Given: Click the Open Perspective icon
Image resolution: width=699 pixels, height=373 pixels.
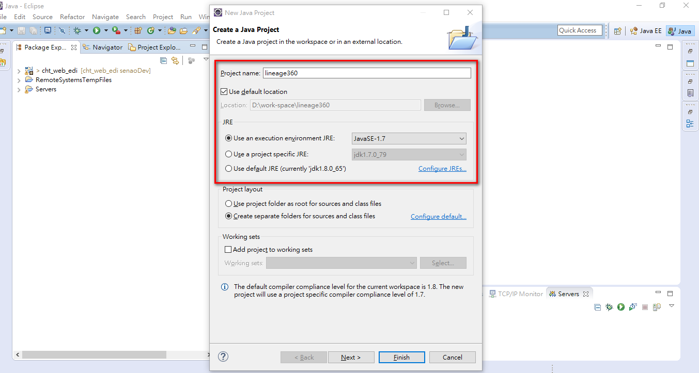Looking at the screenshot, I should pos(617,31).
